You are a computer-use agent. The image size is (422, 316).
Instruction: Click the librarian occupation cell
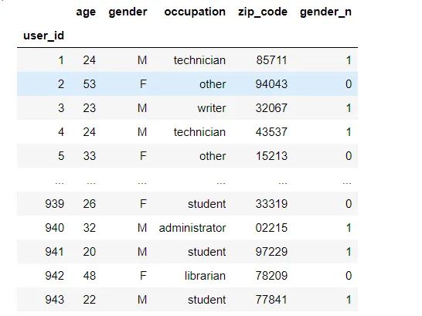(x=205, y=276)
